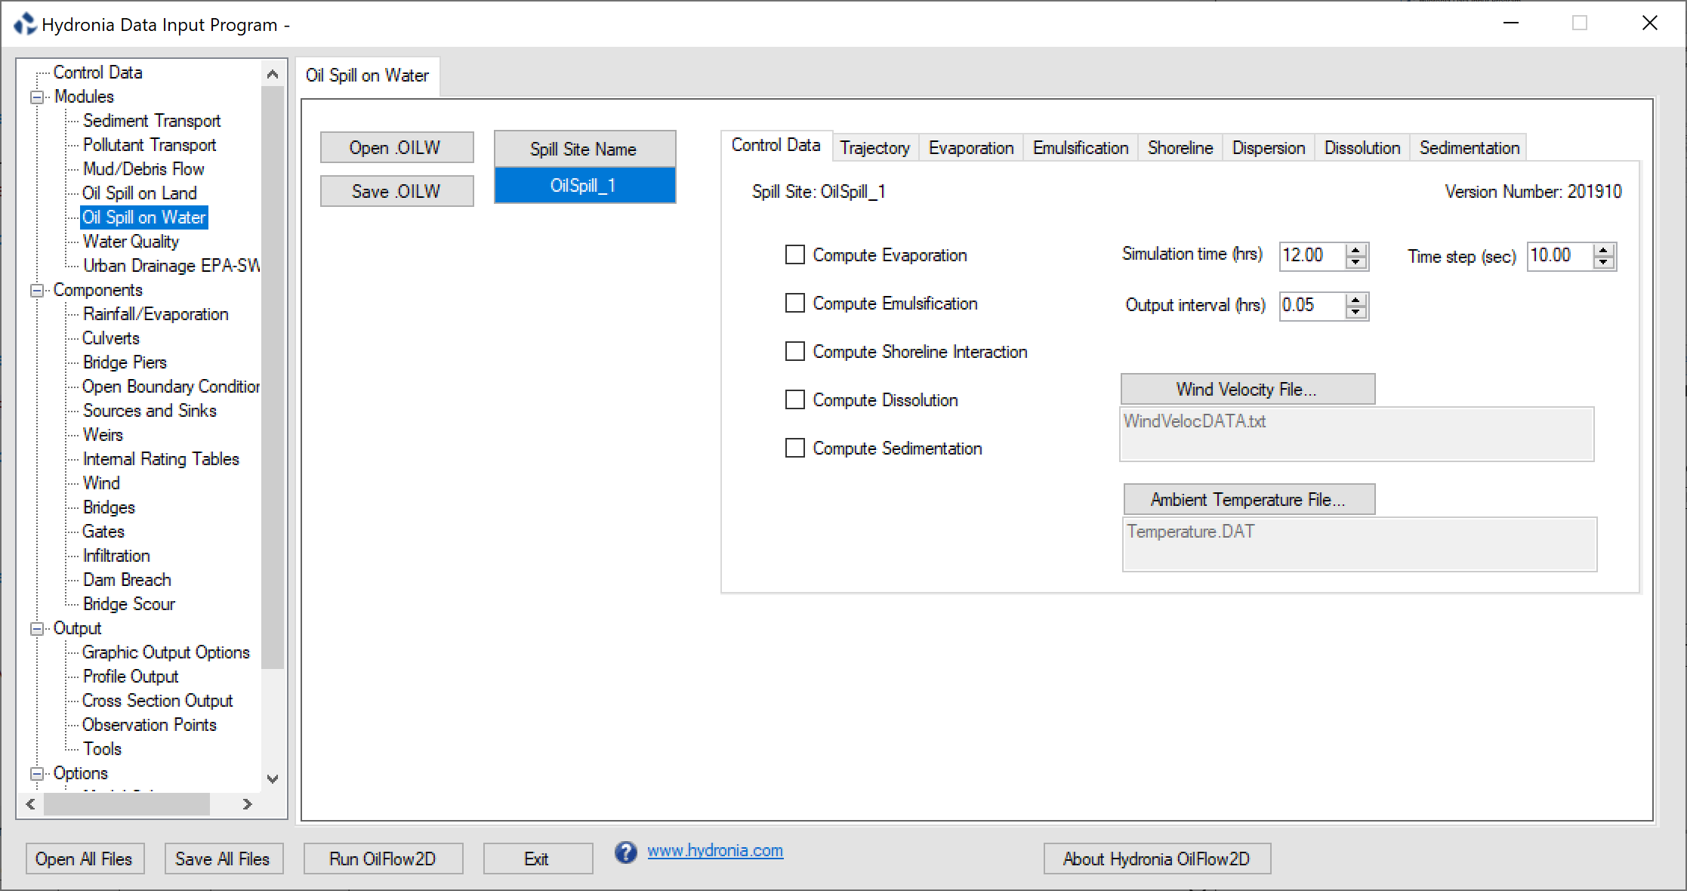Open the Dissolution tab
Viewport: 1687px width, 891px height.
pos(1362,148)
